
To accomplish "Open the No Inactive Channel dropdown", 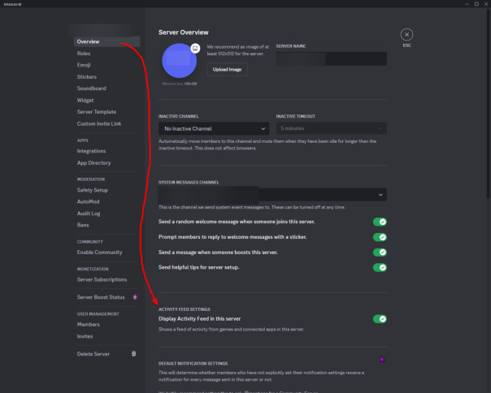I will tap(214, 128).
